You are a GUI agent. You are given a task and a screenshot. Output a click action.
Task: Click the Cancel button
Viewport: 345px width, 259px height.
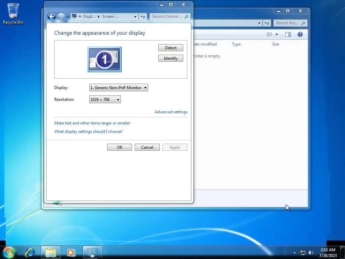(x=147, y=147)
